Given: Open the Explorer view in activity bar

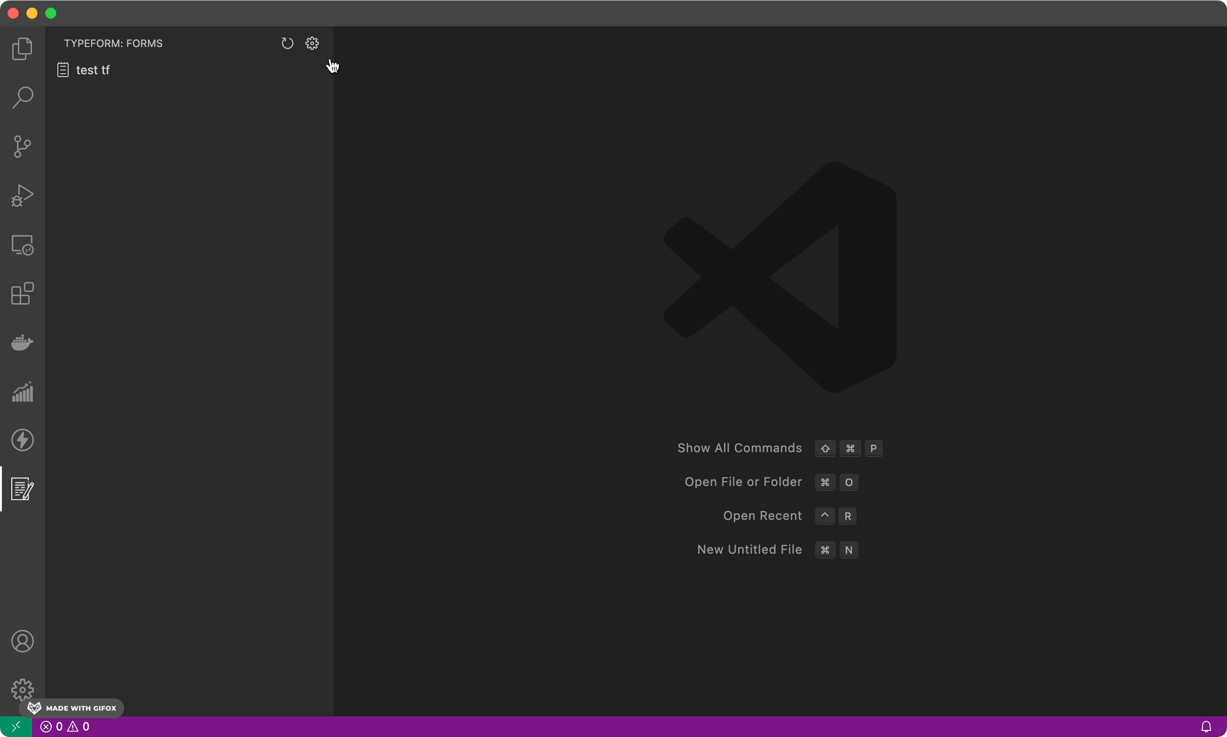Looking at the screenshot, I should [x=23, y=49].
